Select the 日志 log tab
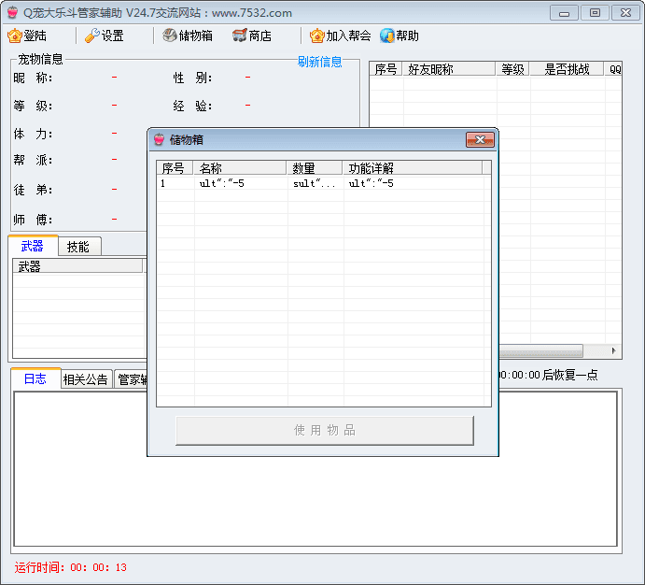Viewport: 645px width, 585px height. point(35,378)
